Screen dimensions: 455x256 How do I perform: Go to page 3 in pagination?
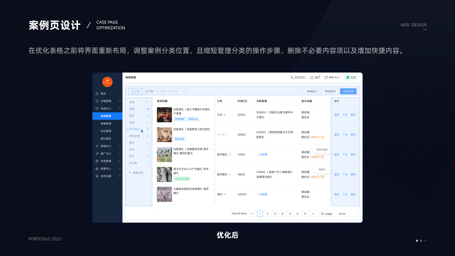(x=275, y=214)
